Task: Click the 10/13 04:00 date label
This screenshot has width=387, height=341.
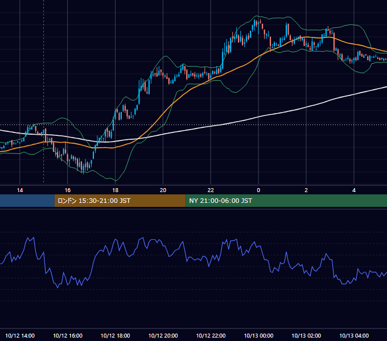Action: tap(354, 335)
